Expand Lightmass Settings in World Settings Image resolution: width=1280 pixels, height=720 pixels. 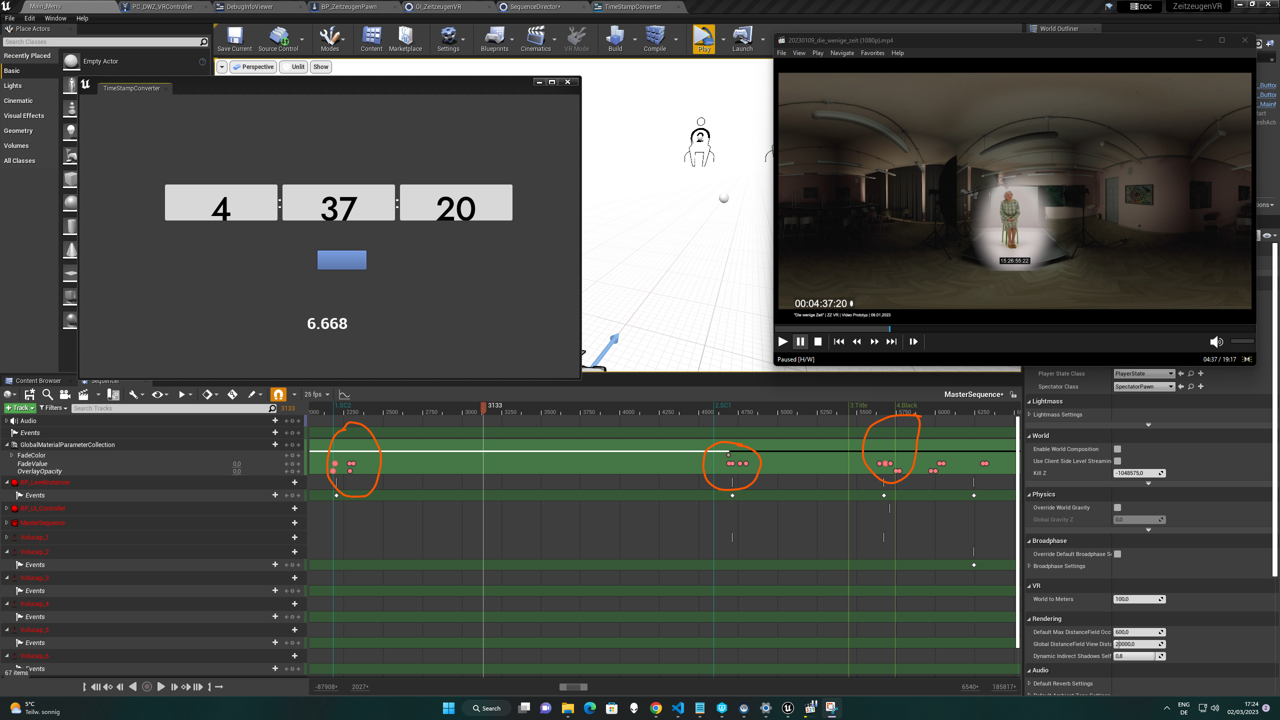click(1029, 414)
